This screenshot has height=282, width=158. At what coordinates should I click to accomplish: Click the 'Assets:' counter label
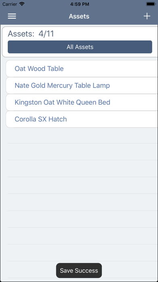[21, 34]
